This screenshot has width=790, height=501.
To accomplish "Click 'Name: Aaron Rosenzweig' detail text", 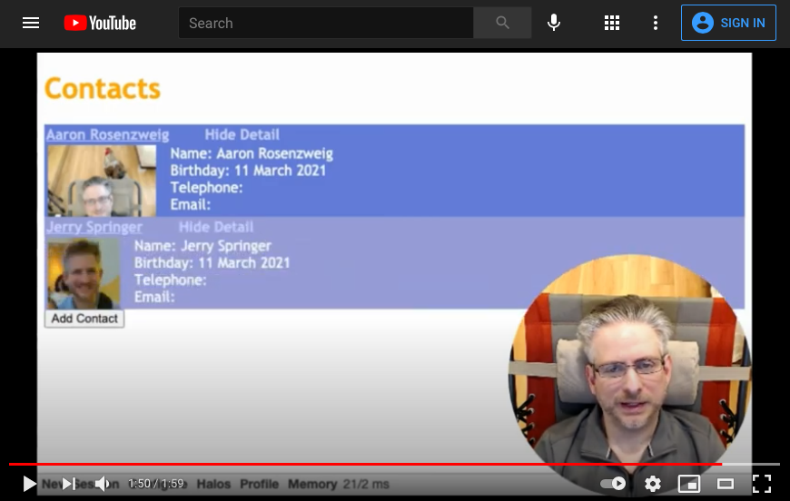I will click(252, 153).
